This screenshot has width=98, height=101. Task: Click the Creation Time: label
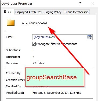coord(15,80)
